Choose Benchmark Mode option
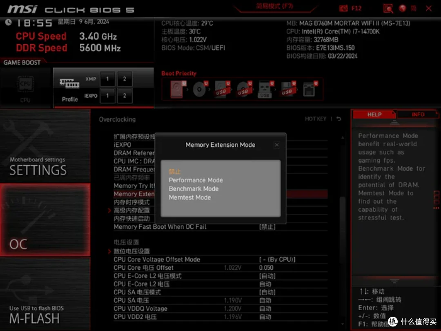 (194, 189)
